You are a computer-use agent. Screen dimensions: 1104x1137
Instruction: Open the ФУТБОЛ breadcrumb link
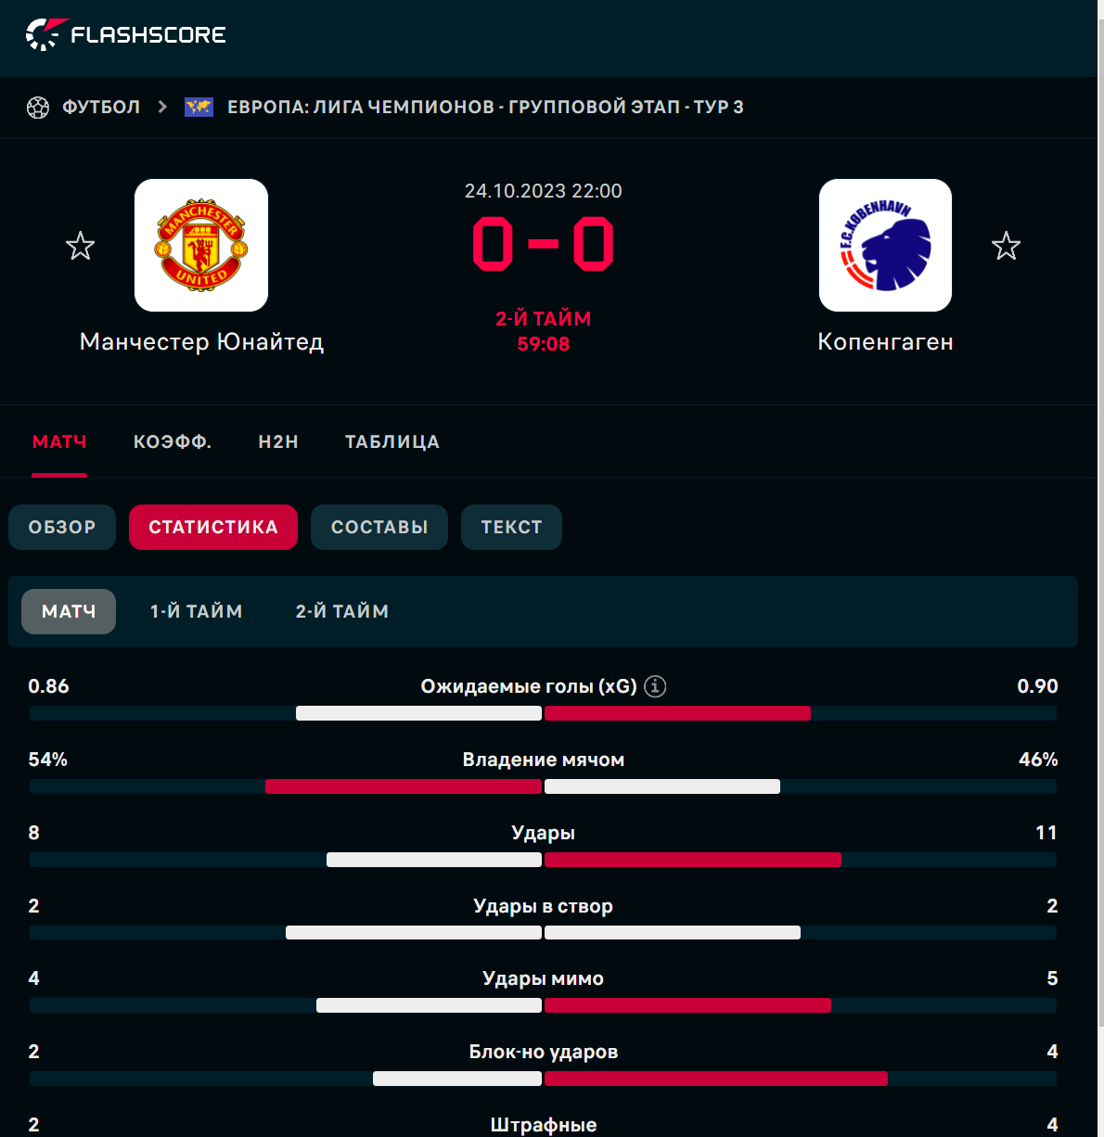tap(101, 108)
